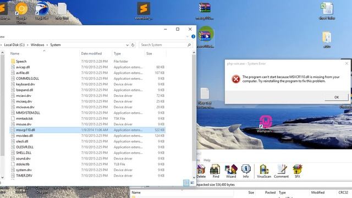Screen dimensions: 352x198
Task: Select mciavi.drv file
Action: pyautogui.click(x=24, y=96)
